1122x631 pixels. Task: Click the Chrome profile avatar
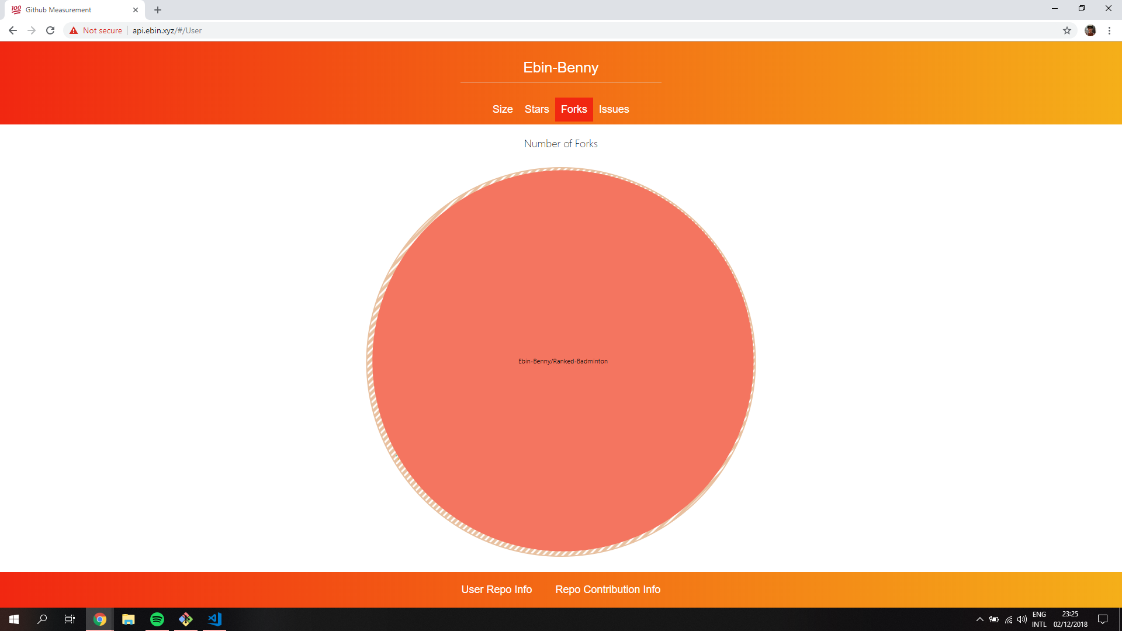coord(1090,30)
